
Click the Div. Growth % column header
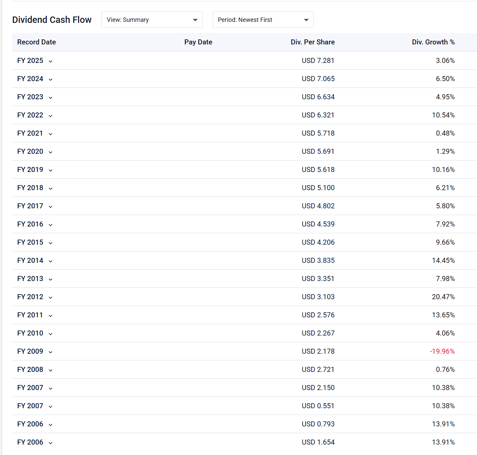(x=433, y=42)
